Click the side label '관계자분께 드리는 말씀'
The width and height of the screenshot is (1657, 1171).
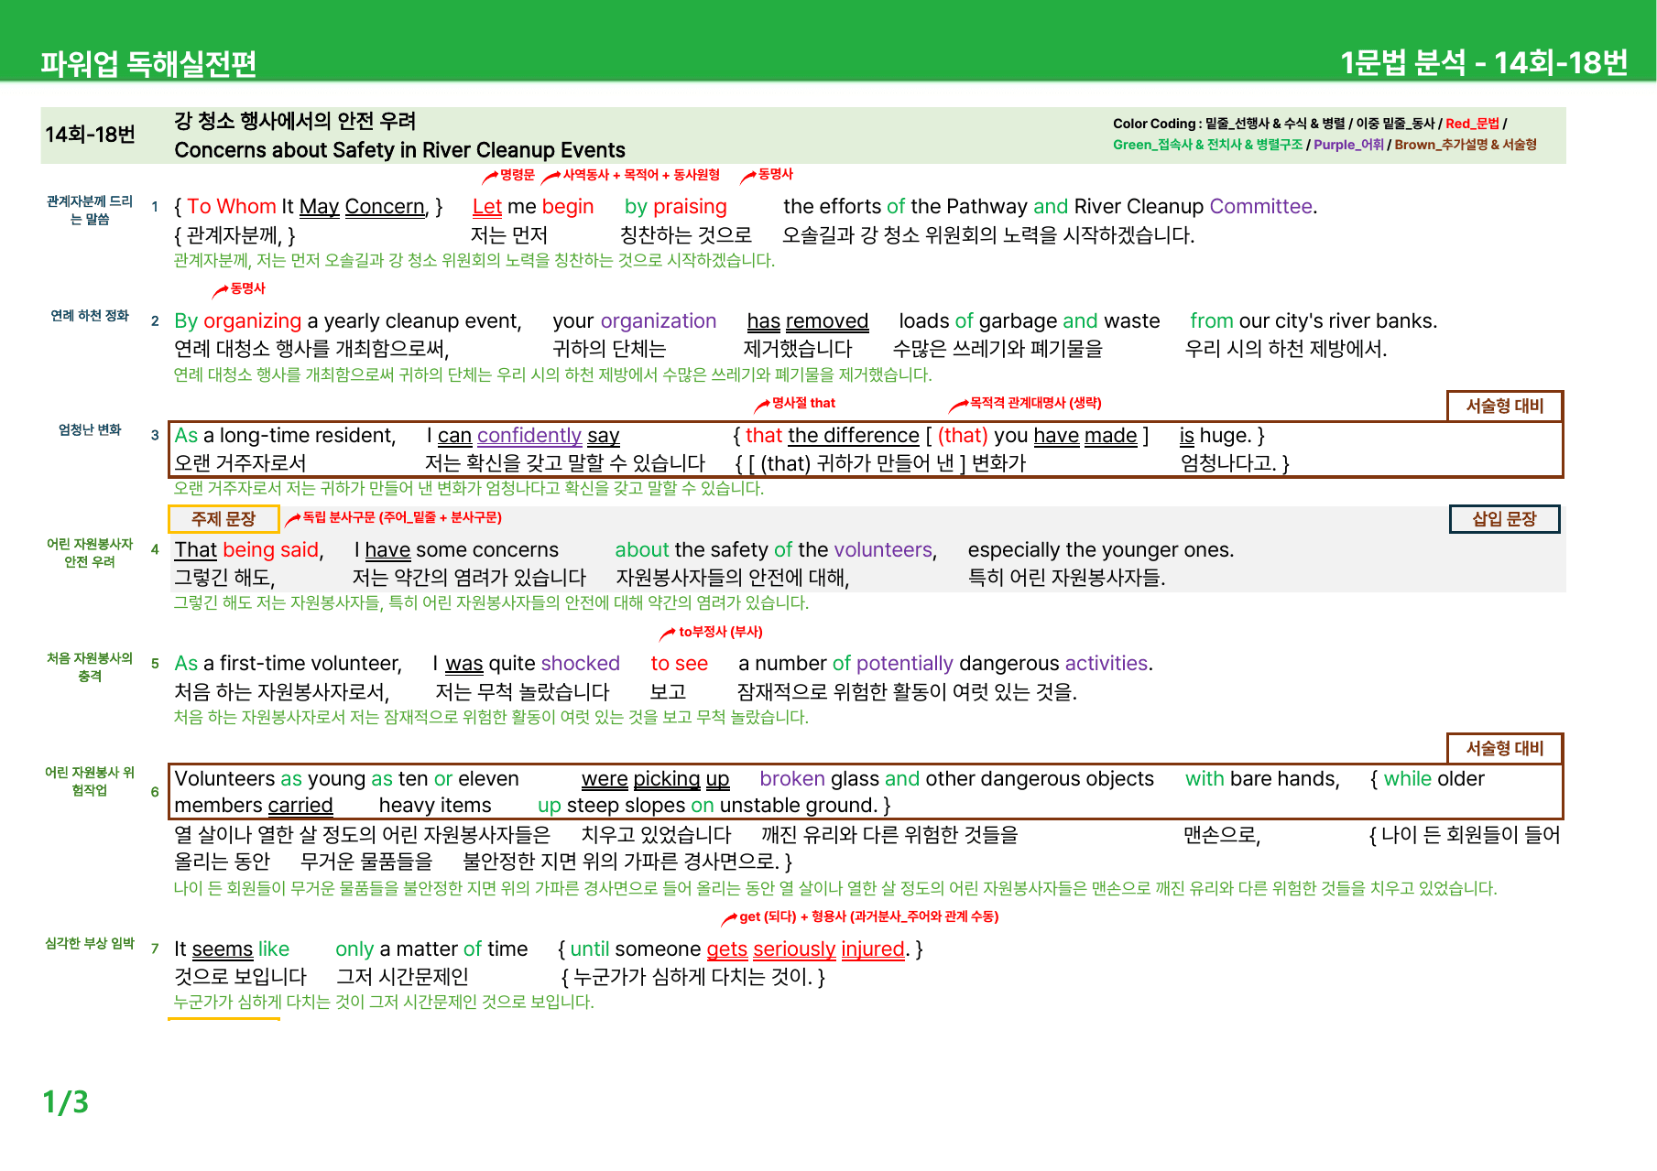[90, 210]
